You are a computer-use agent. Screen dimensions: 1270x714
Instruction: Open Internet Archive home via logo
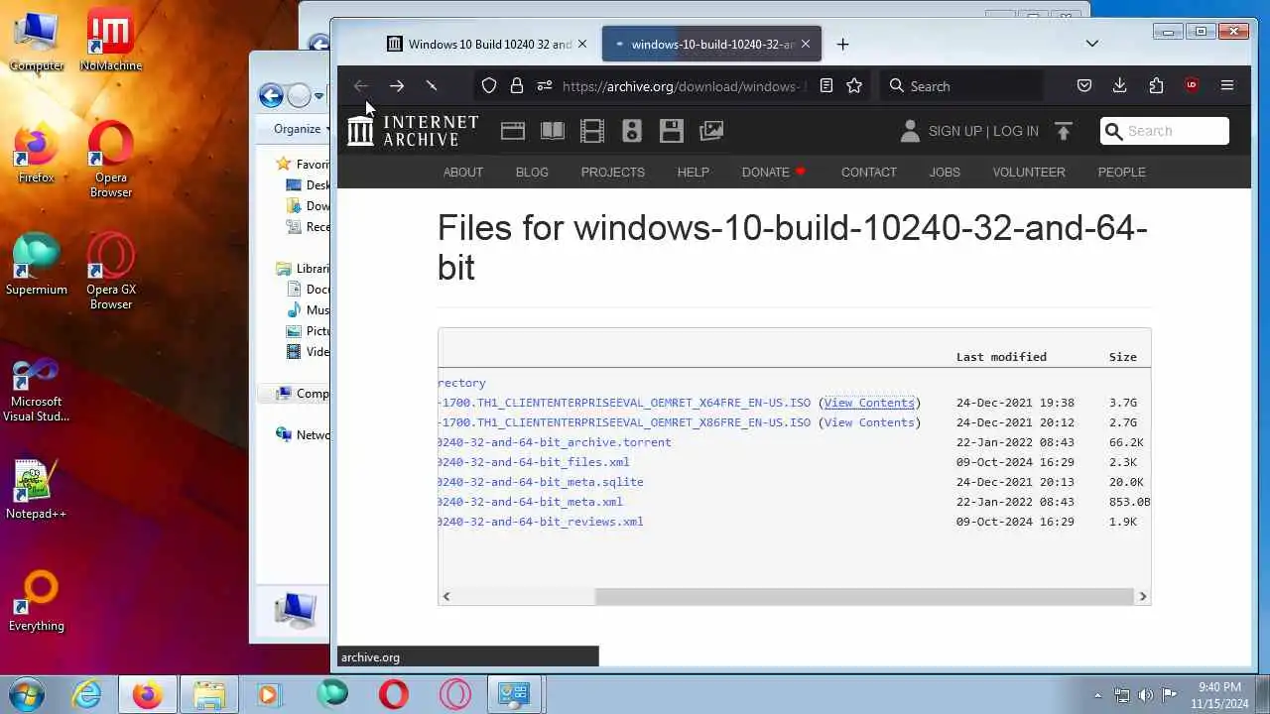(413, 131)
